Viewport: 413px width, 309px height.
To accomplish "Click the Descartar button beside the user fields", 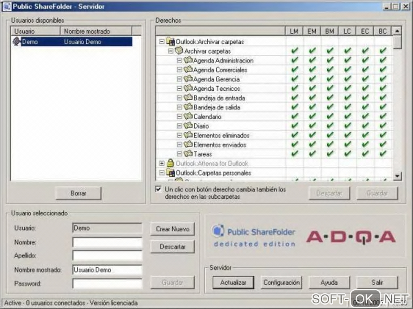I will coord(172,247).
